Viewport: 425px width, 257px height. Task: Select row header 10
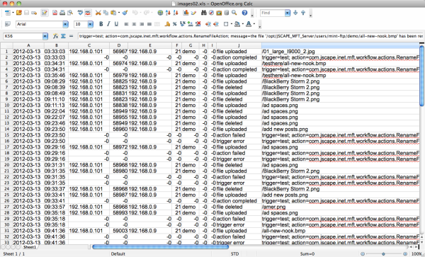point(7,105)
